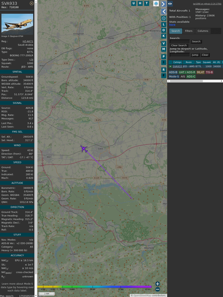The width and height of the screenshot is (223, 297).
Task: Zoom out with the minus button
Action: 158,289
